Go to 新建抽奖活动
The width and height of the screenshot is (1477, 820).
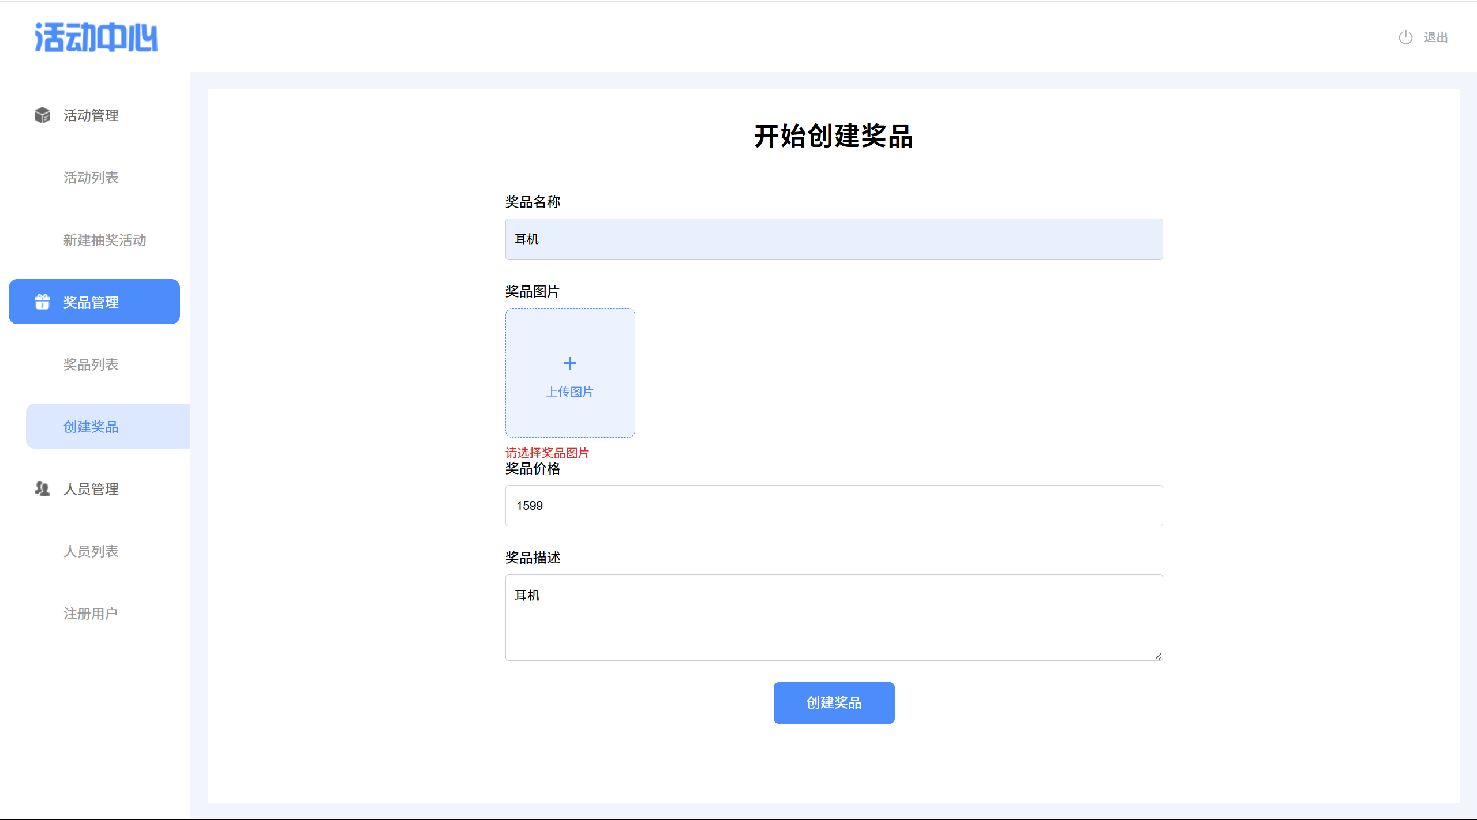pos(105,240)
